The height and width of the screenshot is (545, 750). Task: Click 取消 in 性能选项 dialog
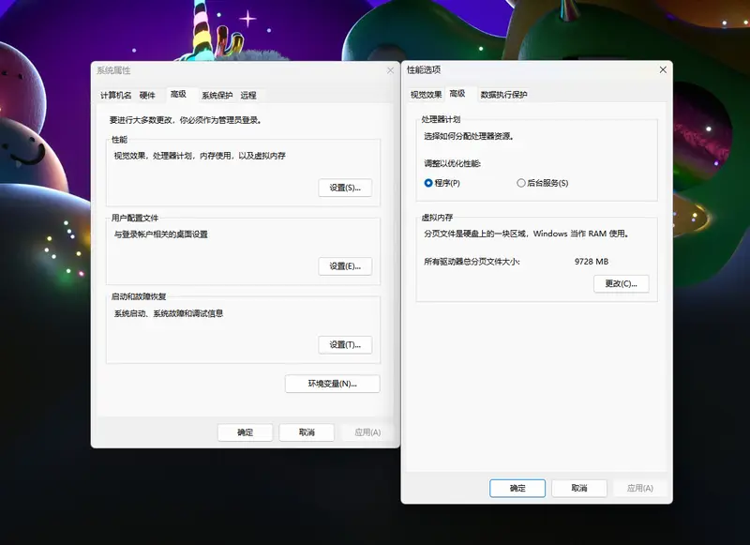[x=579, y=488]
